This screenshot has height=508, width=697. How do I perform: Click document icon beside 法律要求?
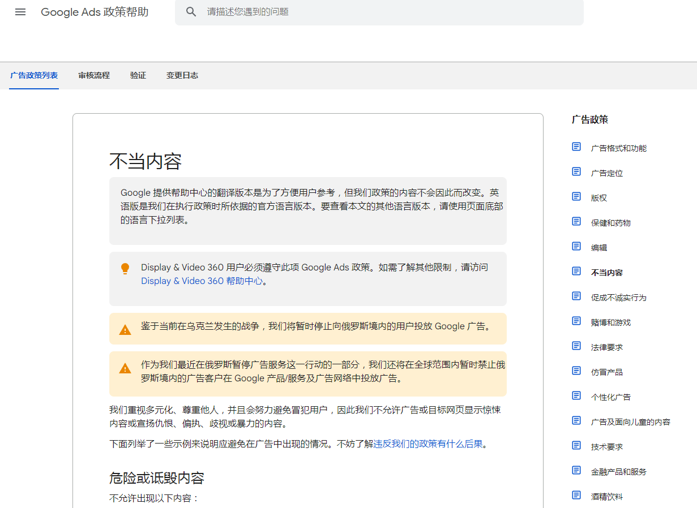click(x=576, y=346)
